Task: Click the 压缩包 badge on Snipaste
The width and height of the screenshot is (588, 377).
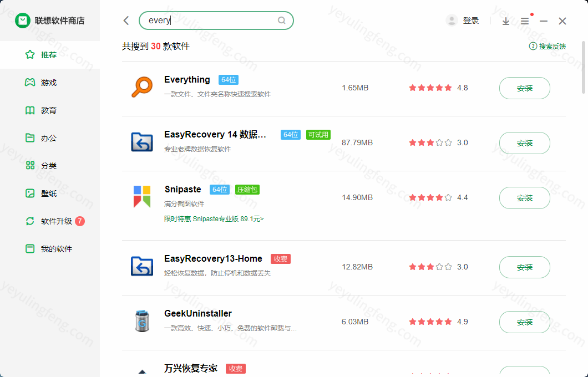Action: click(x=247, y=190)
